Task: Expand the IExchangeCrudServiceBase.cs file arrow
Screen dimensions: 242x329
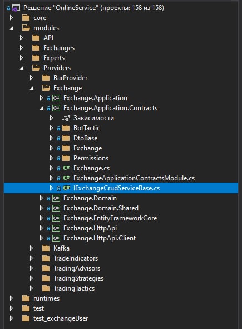Action: click(x=51, y=188)
